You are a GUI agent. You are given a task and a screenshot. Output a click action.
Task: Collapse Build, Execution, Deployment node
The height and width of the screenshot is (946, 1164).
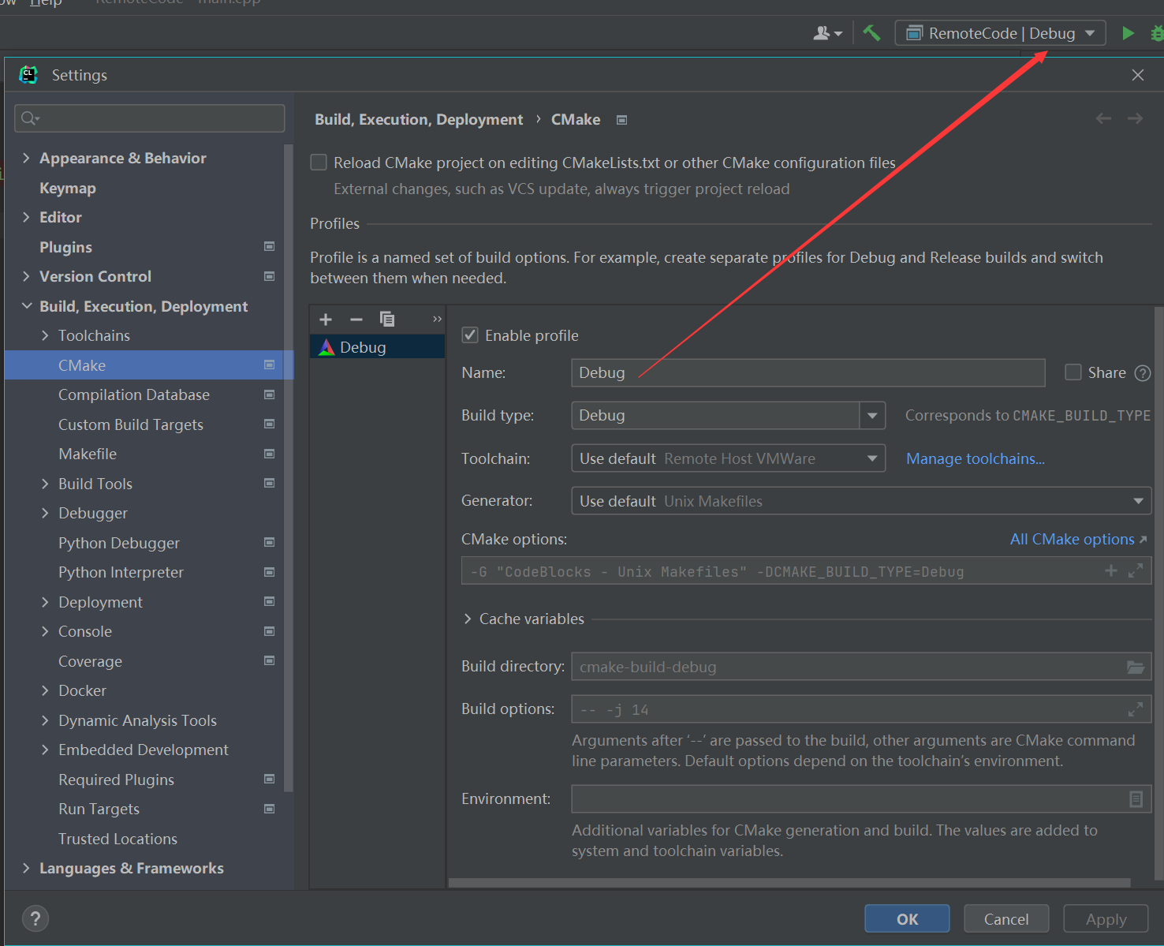tap(26, 306)
